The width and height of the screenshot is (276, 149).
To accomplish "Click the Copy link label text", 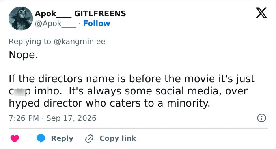I will coord(118,138).
